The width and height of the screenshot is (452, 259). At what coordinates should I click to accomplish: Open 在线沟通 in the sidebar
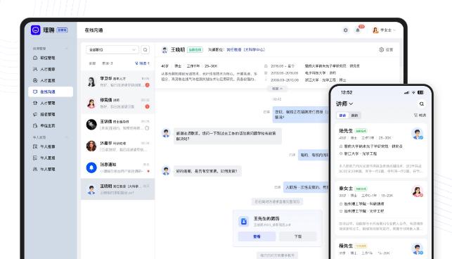(51, 91)
